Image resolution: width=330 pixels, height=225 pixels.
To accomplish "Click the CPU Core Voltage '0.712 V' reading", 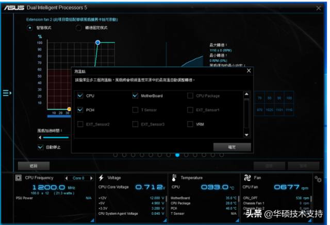I will tap(150, 187).
